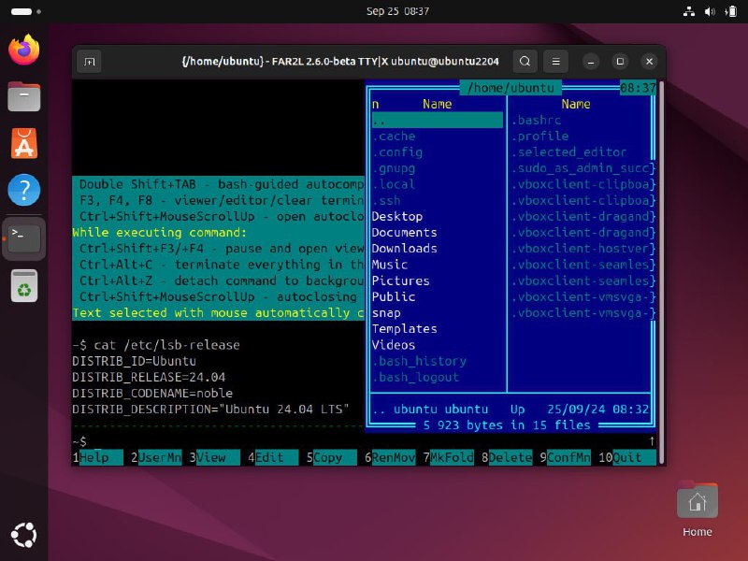Select the Music folder
This screenshot has height=561, width=748.
[437, 265]
